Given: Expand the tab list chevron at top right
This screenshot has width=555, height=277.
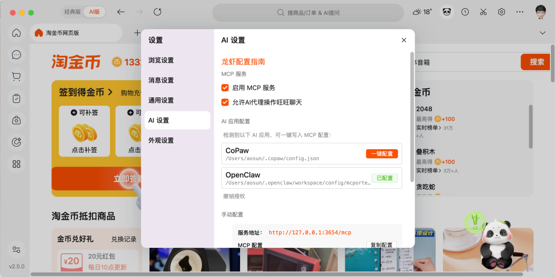Looking at the screenshot, I should pyautogui.click(x=543, y=33).
